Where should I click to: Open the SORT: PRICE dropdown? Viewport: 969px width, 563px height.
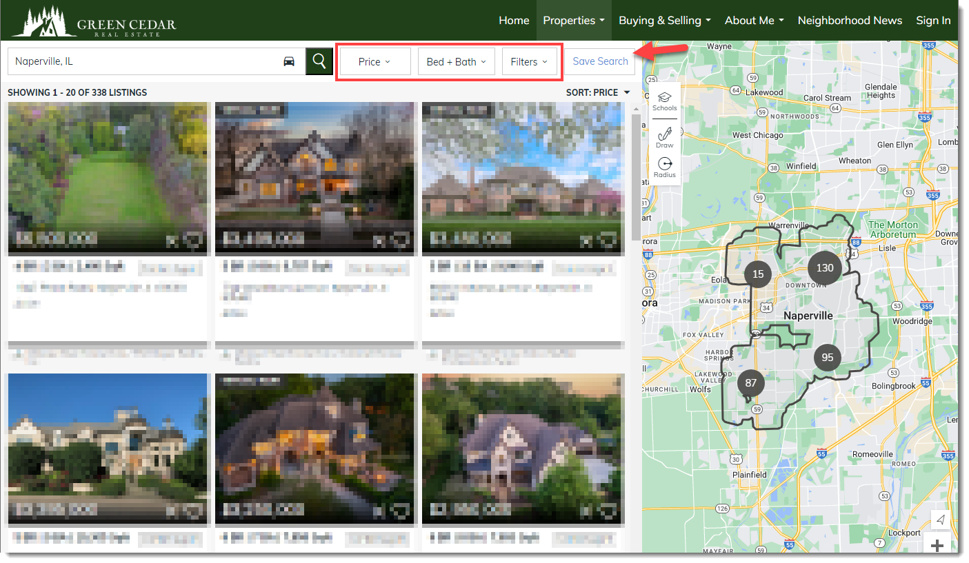(597, 92)
